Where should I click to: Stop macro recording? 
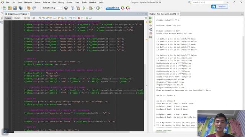[x=82, y=18]
